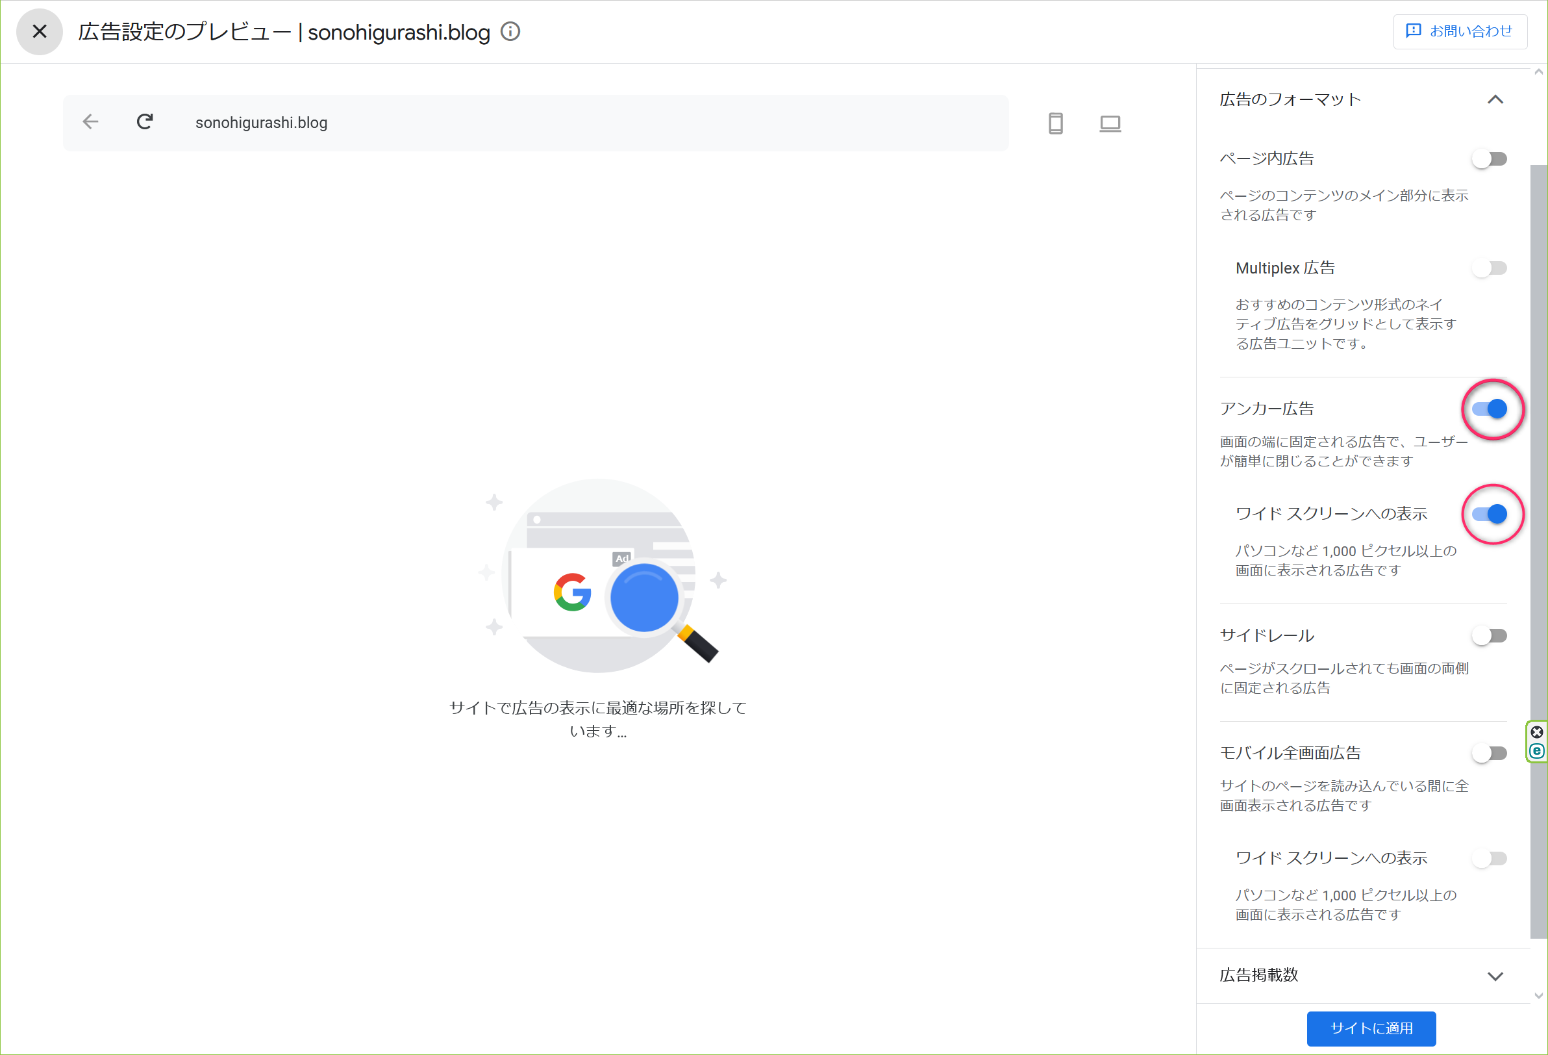Click the Multiplex 広告 label

click(x=1285, y=268)
